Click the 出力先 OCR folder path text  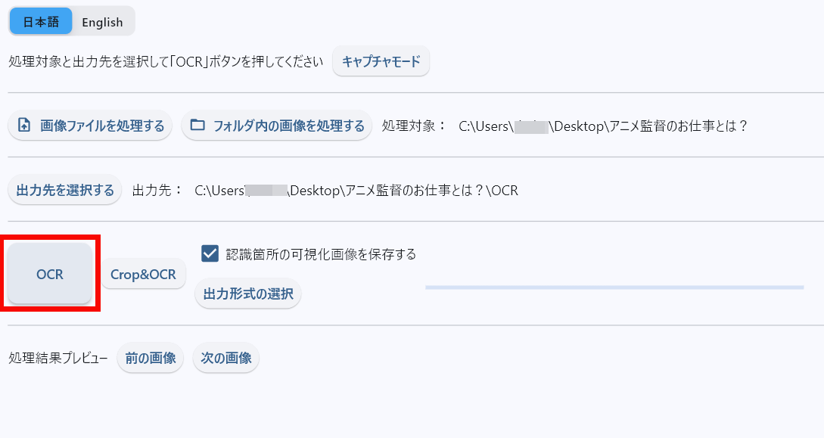point(356,191)
